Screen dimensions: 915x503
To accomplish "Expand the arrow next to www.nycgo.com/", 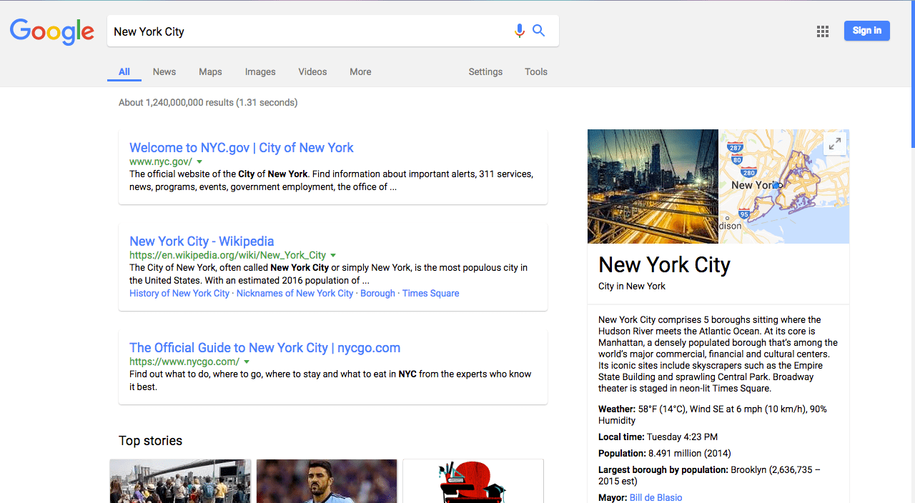I will pyautogui.click(x=247, y=362).
